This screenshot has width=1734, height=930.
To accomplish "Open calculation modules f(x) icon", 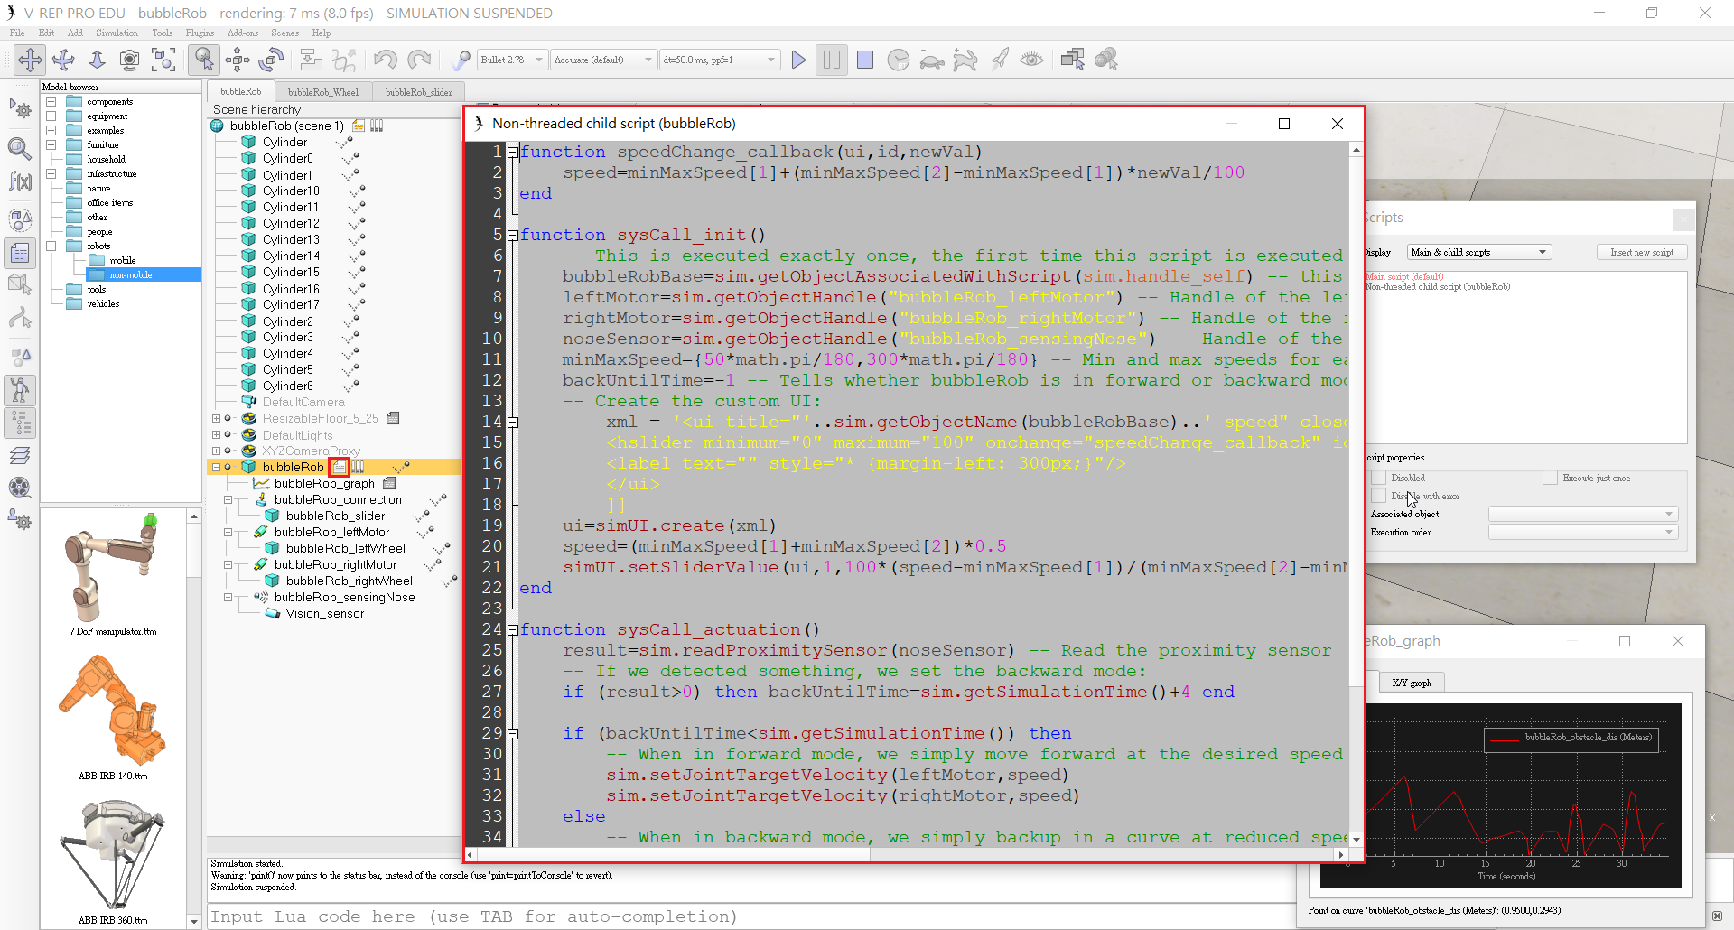I will point(20,182).
